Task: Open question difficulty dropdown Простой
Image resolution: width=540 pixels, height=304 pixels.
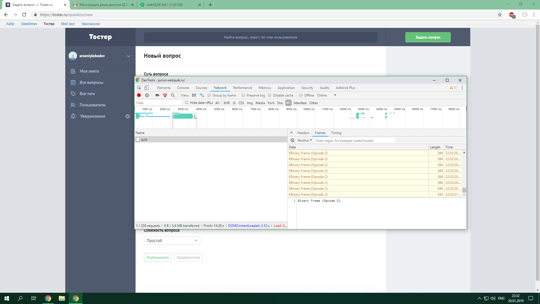Action: click(x=172, y=241)
